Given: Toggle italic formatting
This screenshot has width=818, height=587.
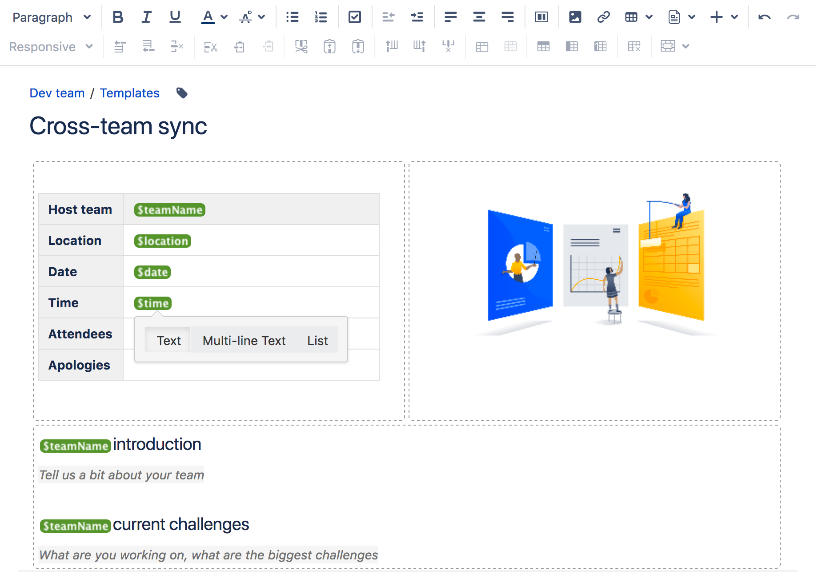Looking at the screenshot, I should tap(146, 17).
